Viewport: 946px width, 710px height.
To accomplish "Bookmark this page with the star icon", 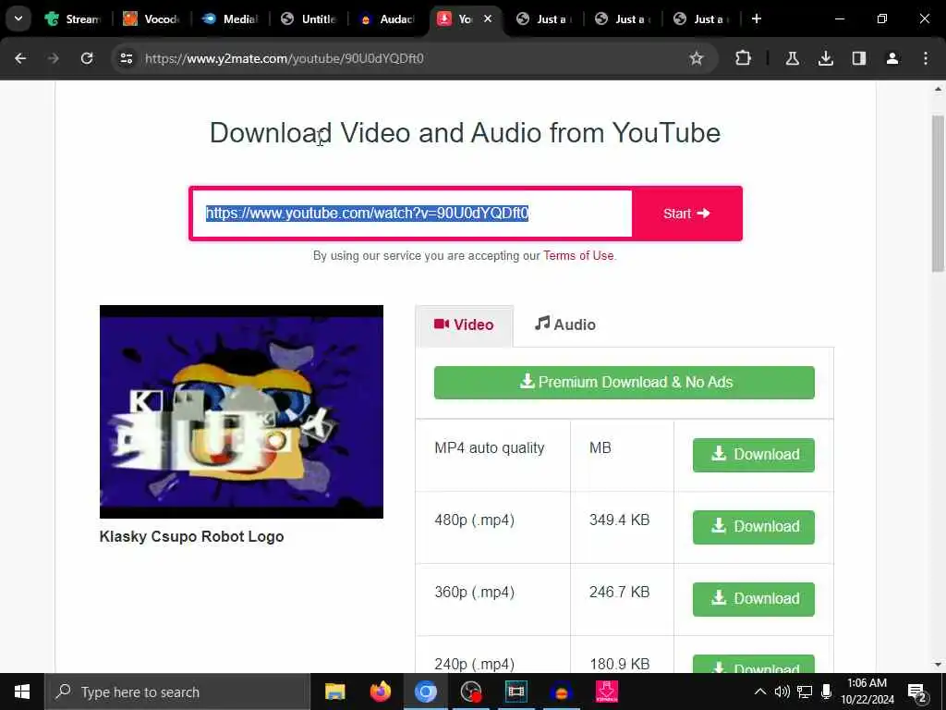I will pos(697,58).
